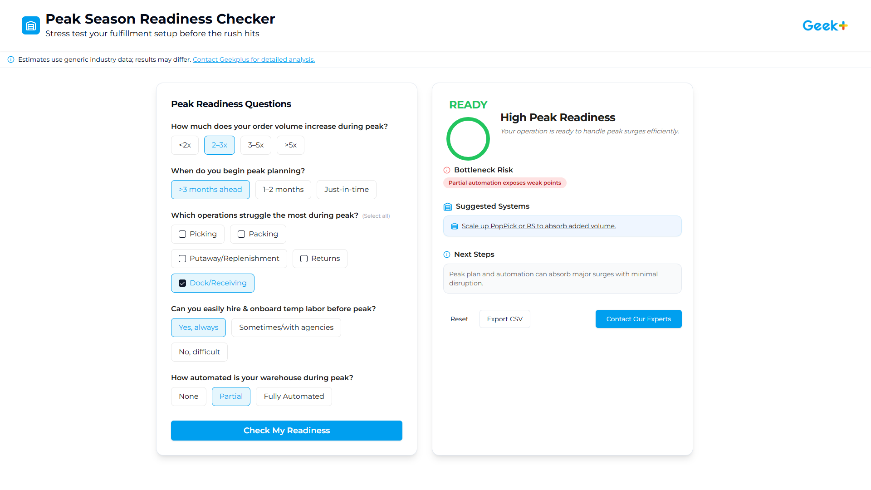
Task: Select Fully Automated warehouse option
Action: (x=294, y=396)
